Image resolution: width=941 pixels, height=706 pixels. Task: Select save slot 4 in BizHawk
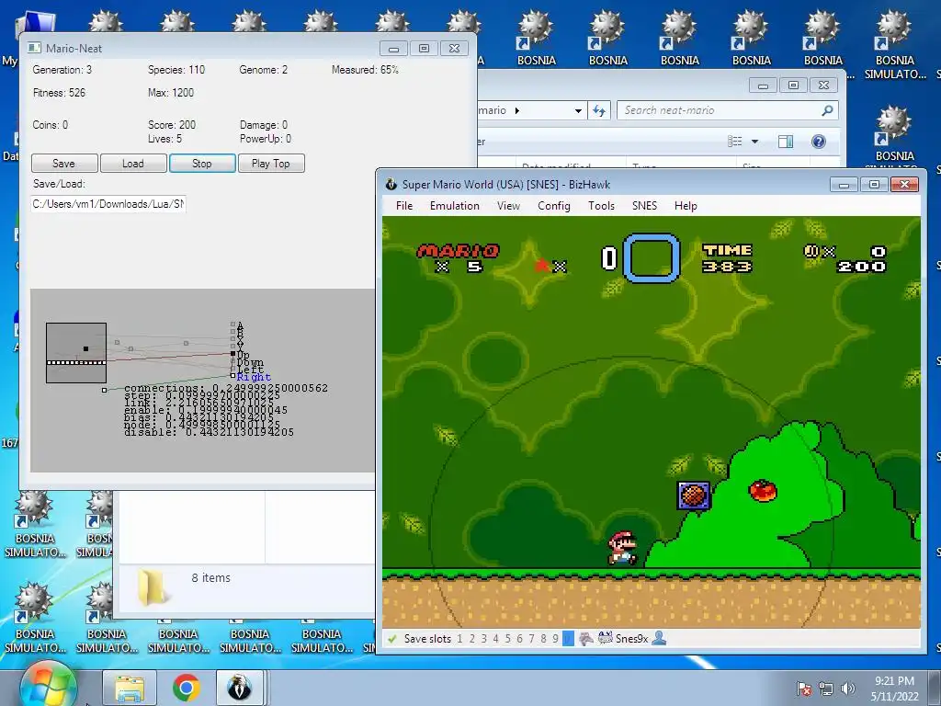coord(495,639)
